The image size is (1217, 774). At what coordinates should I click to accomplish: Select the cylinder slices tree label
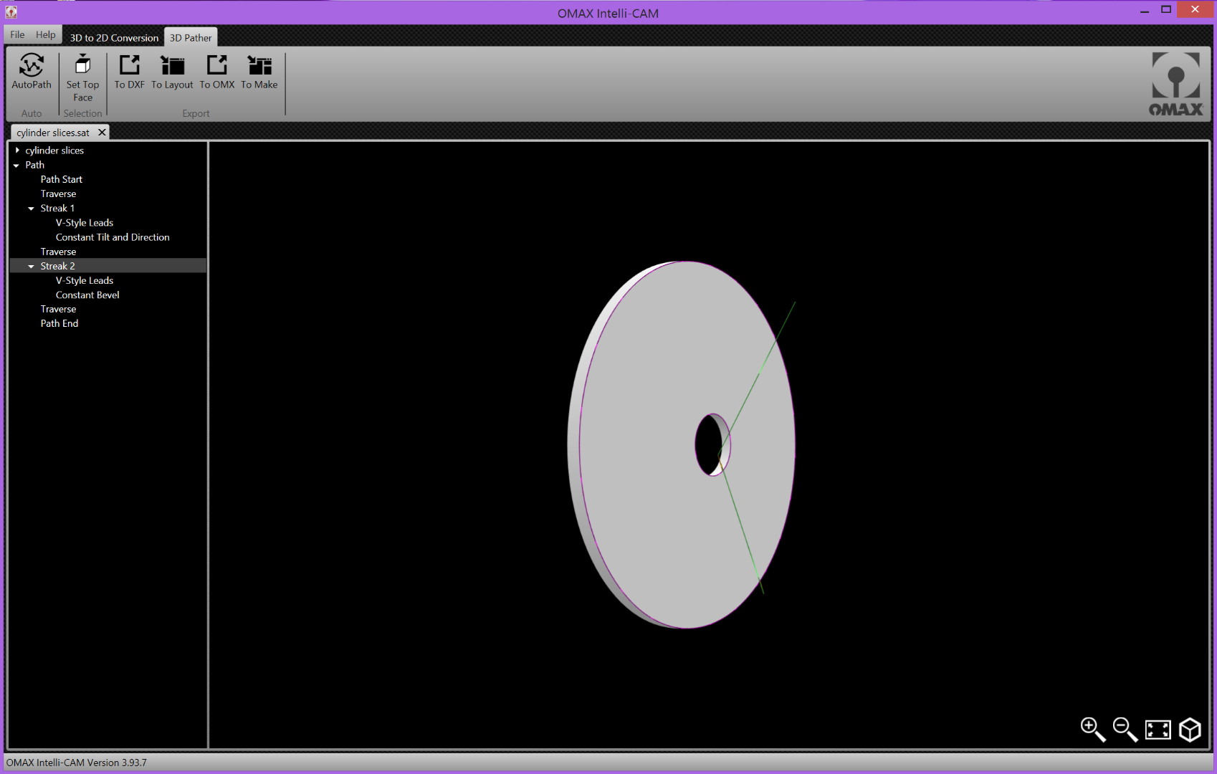pyautogui.click(x=54, y=150)
